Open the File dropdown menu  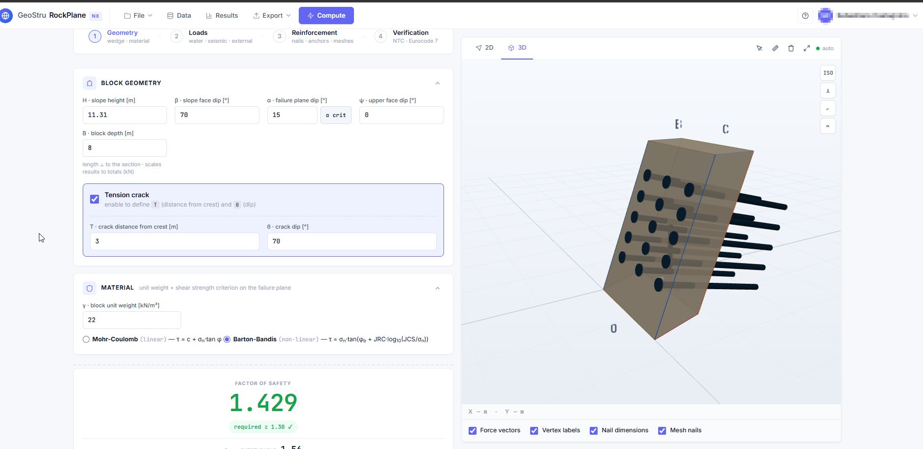click(138, 16)
